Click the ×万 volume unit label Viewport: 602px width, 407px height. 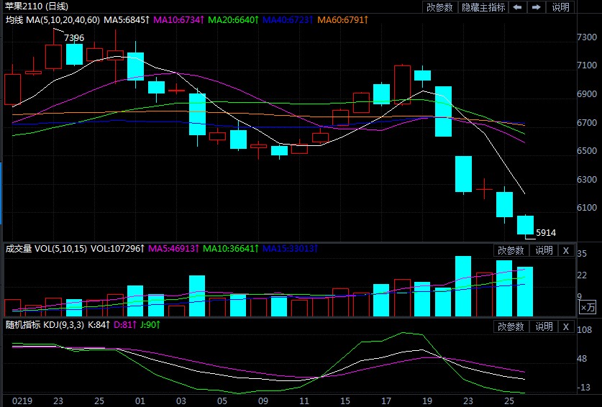[x=588, y=307]
